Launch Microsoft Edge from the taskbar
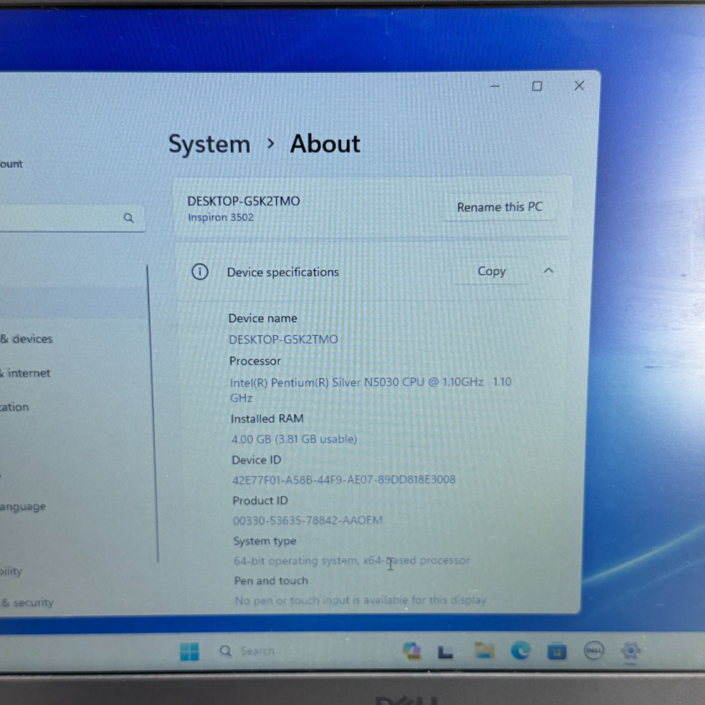This screenshot has height=705, width=705. tap(520, 651)
